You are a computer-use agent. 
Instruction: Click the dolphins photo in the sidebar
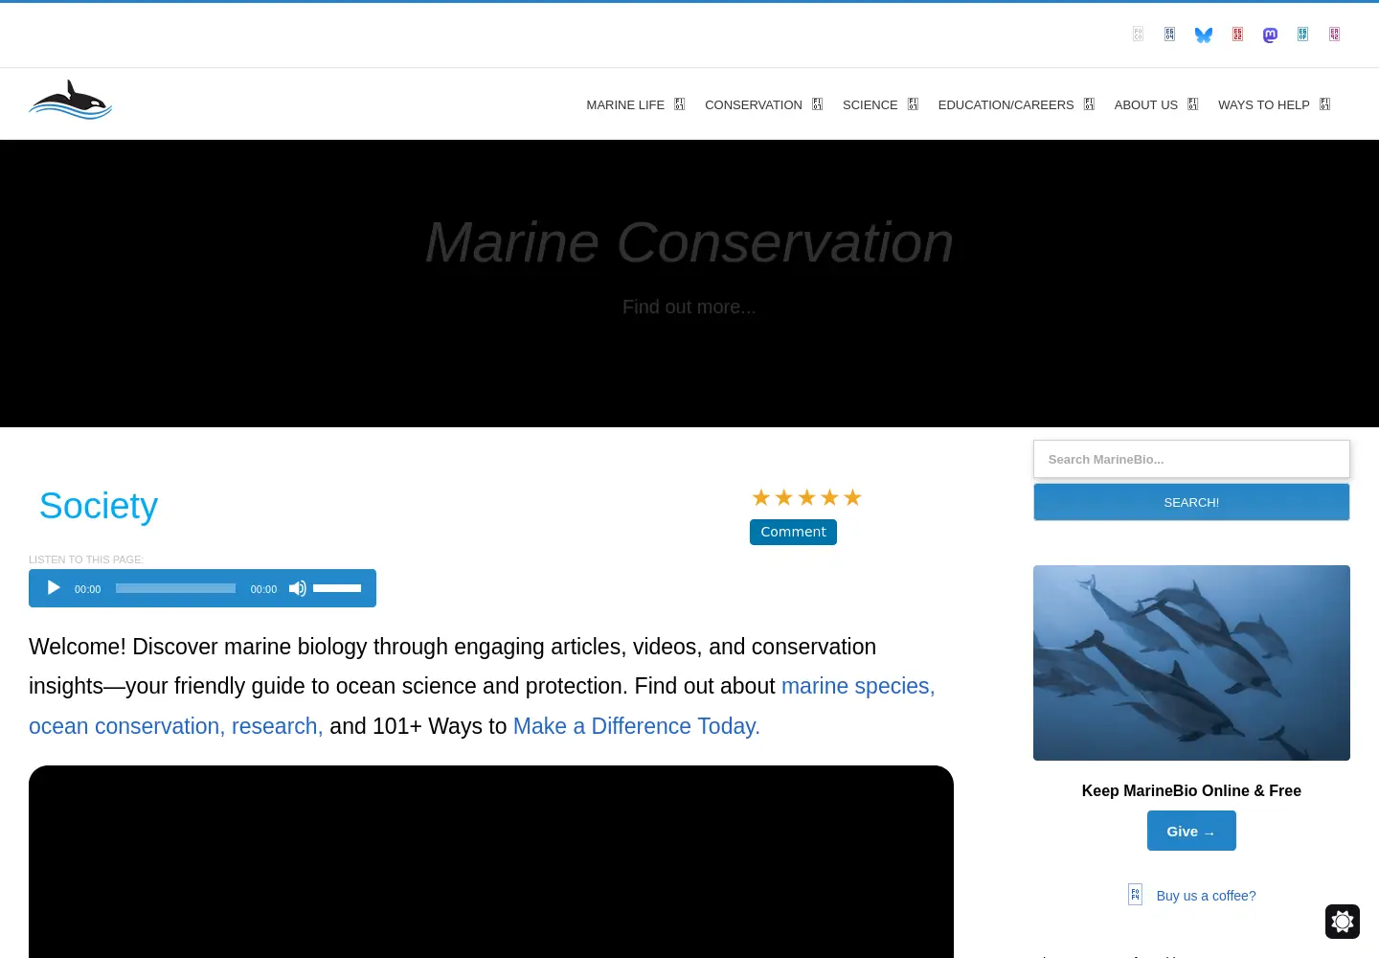tap(1191, 663)
